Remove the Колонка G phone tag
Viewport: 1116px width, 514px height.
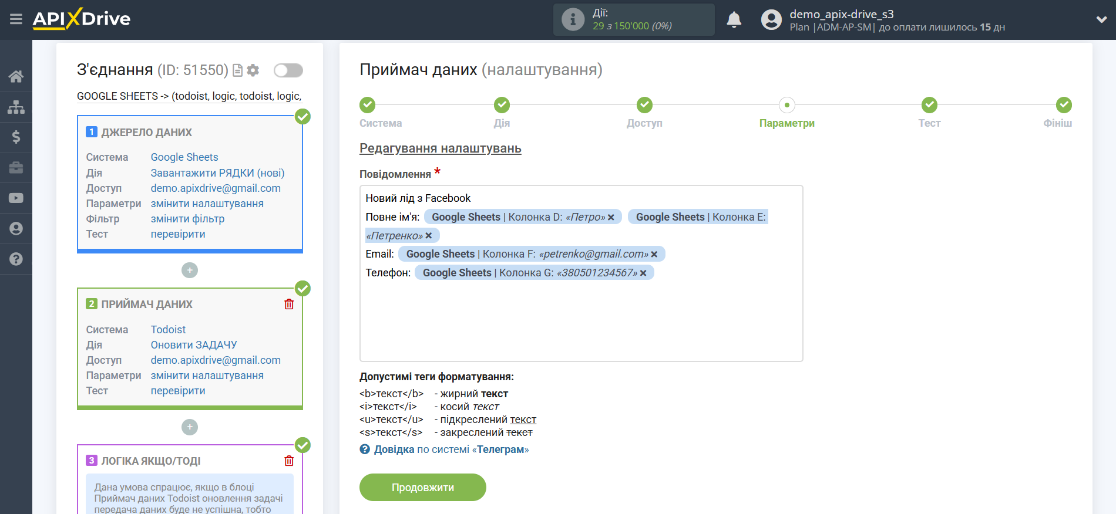pyautogui.click(x=643, y=273)
